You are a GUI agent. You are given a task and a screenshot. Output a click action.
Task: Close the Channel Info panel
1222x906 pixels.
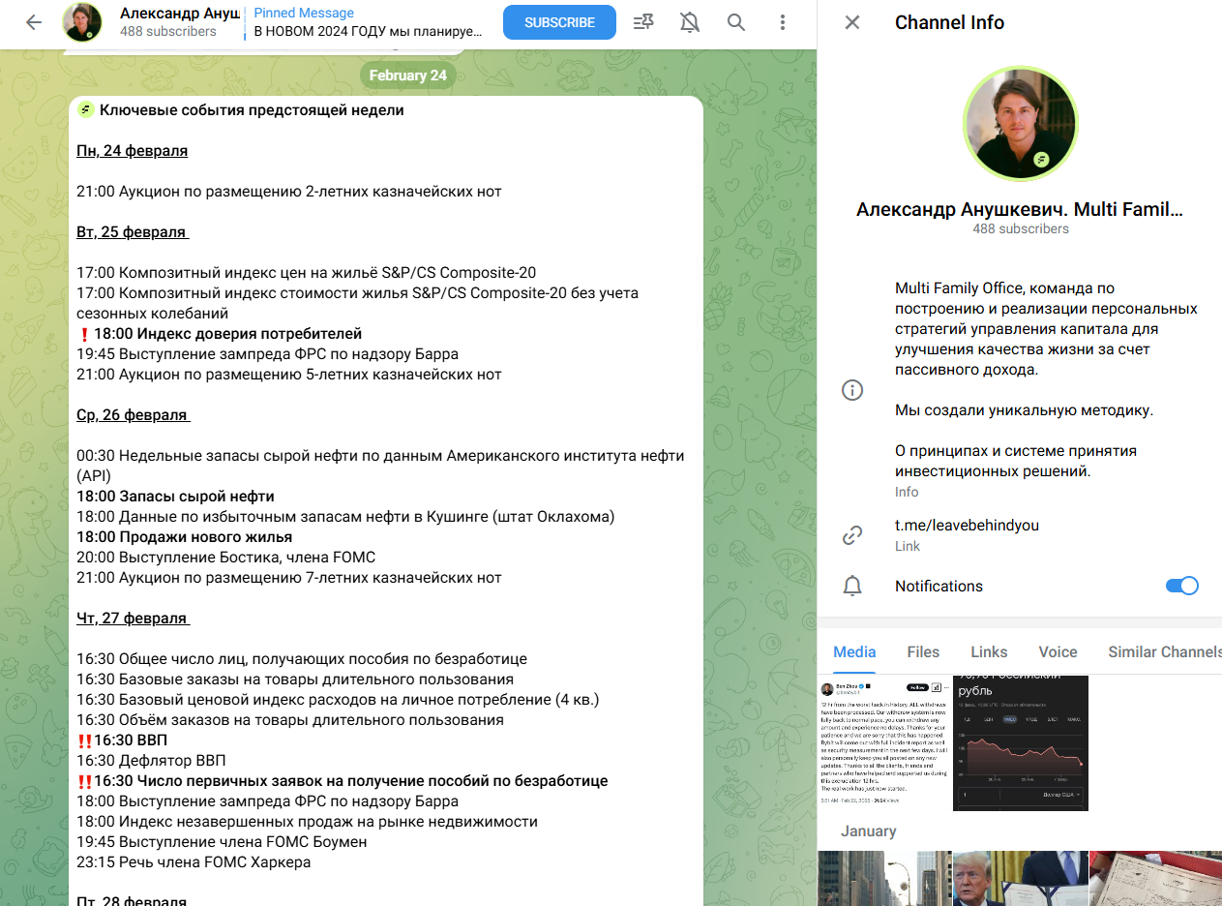tap(852, 22)
